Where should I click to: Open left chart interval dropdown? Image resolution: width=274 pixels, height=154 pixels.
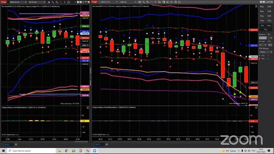[37, 2]
